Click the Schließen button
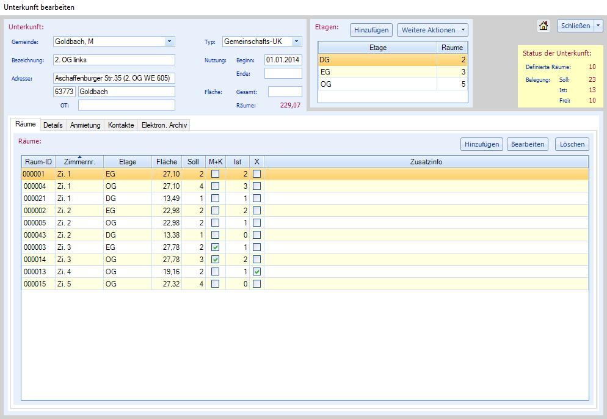 coord(576,26)
